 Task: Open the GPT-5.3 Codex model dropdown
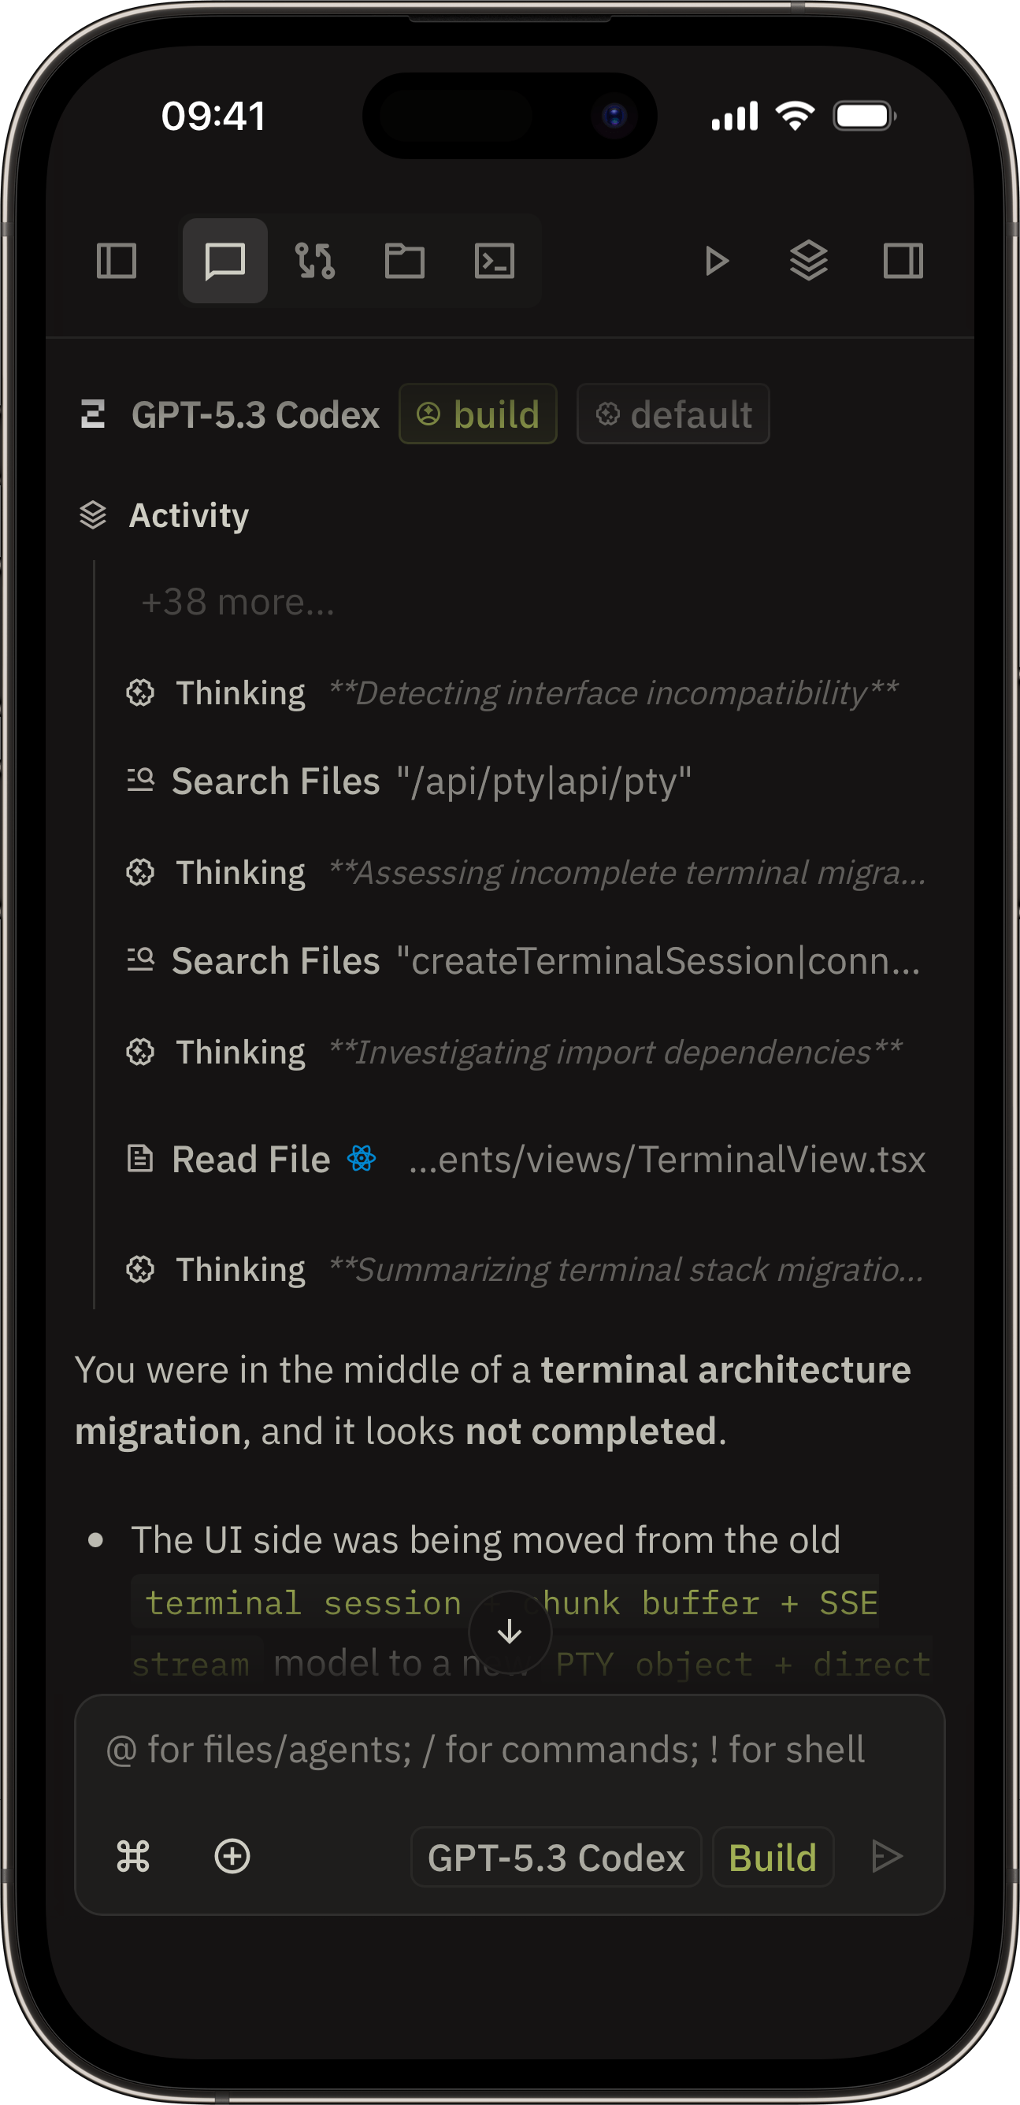click(x=556, y=1856)
